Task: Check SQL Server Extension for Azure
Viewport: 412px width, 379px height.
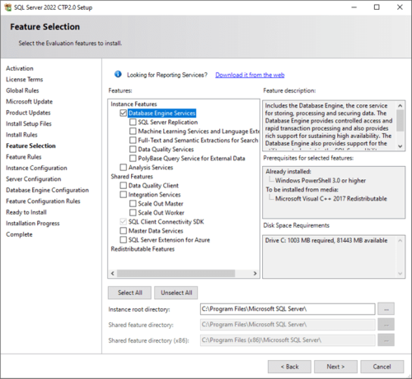Action: (124, 239)
